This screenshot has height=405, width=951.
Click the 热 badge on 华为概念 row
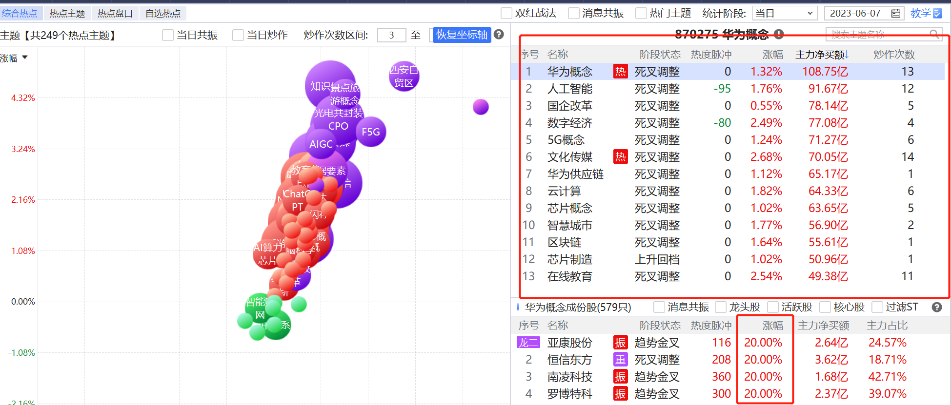620,72
